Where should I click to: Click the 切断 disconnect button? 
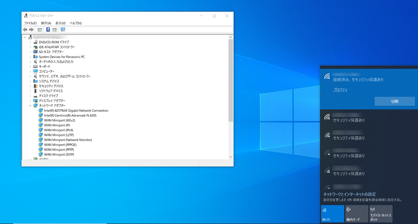pos(395,101)
